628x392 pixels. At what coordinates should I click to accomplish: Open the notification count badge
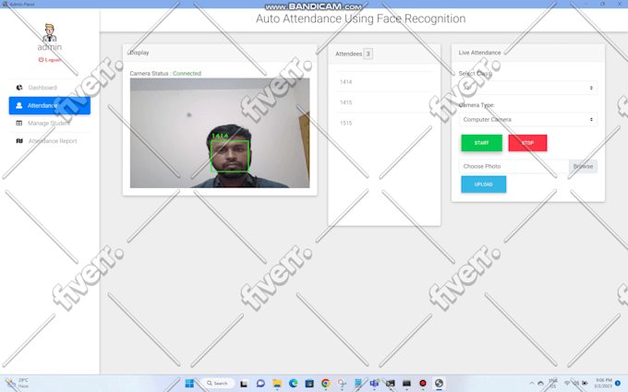pos(618,383)
